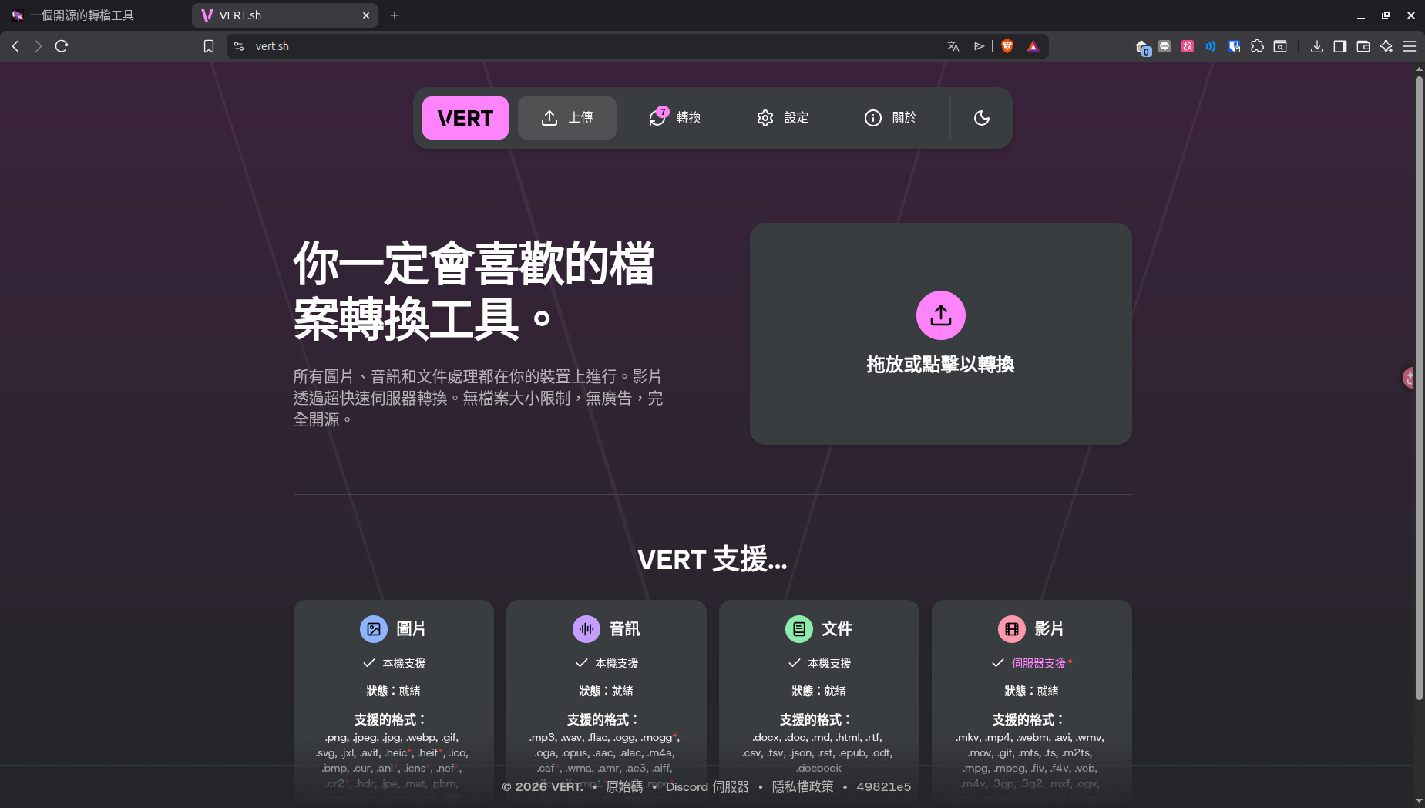
Task: Open the 原始碼 source code footer link
Action: (x=624, y=786)
